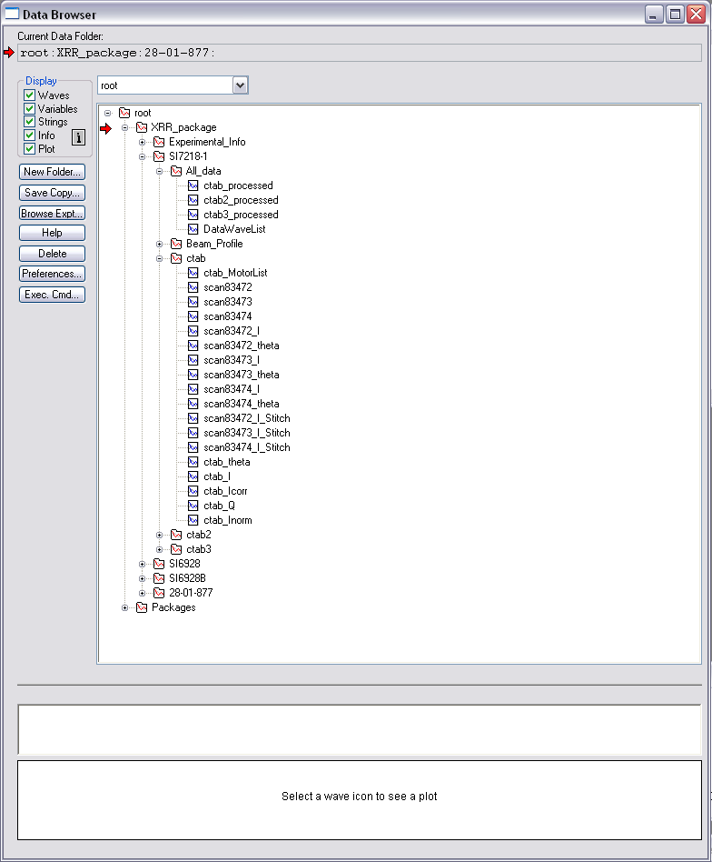The width and height of the screenshot is (712, 862).
Task: Click wave icon next to scan83472_theta
Action: [x=193, y=346]
